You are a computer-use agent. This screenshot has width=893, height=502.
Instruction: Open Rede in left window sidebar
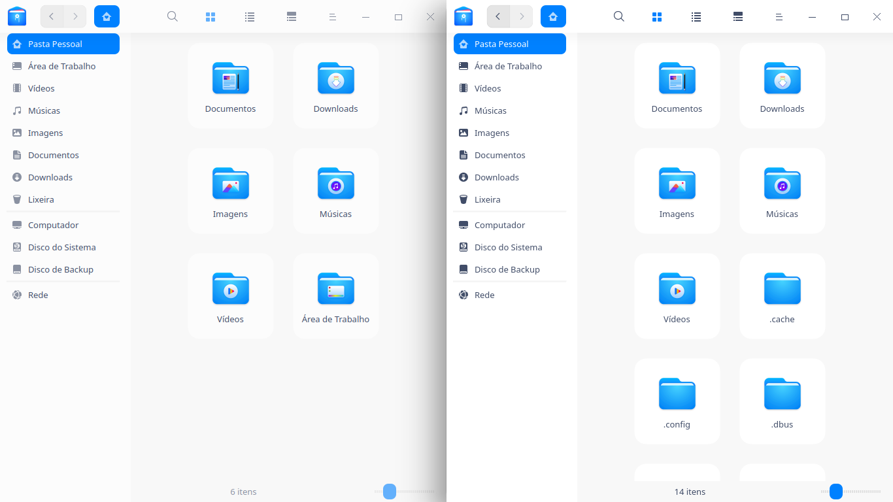[63, 295]
